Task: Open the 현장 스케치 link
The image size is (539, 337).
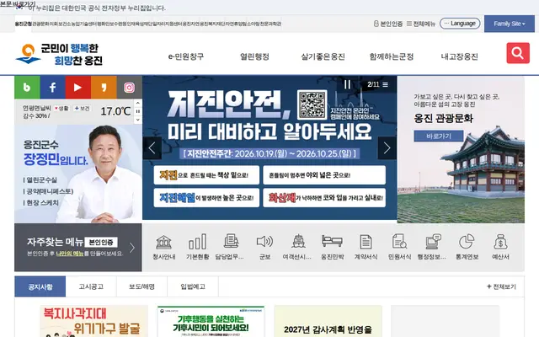Action: [x=41, y=202]
